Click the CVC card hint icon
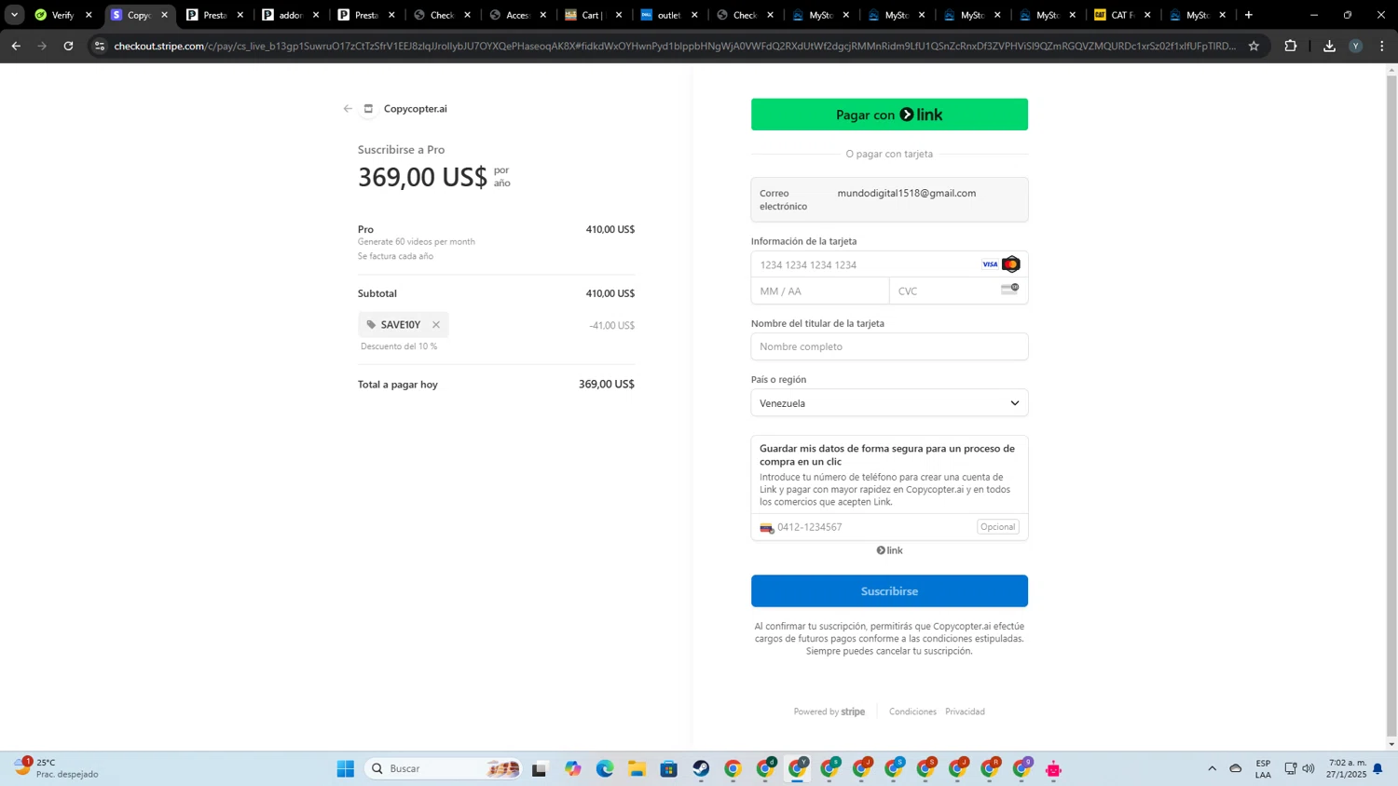This screenshot has width=1398, height=786. pos(1009,290)
